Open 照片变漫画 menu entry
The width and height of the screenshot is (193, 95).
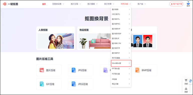tap(121, 58)
